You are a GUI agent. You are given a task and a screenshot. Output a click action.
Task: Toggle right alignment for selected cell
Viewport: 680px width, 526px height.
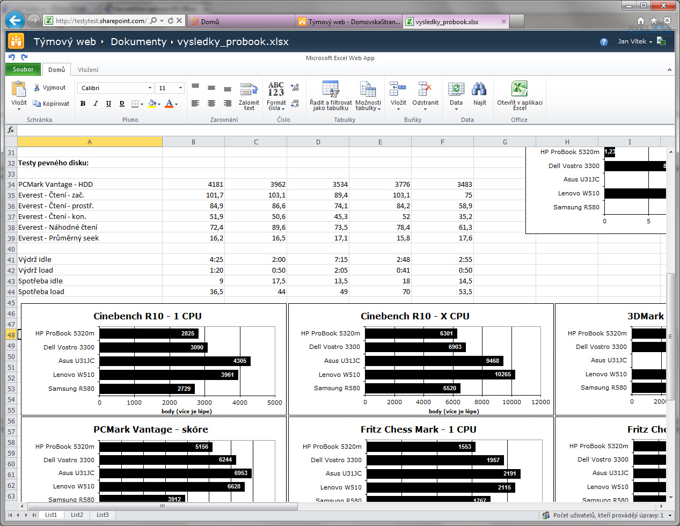tap(226, 104)
